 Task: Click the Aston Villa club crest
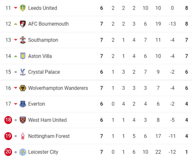tap(23, 56)
